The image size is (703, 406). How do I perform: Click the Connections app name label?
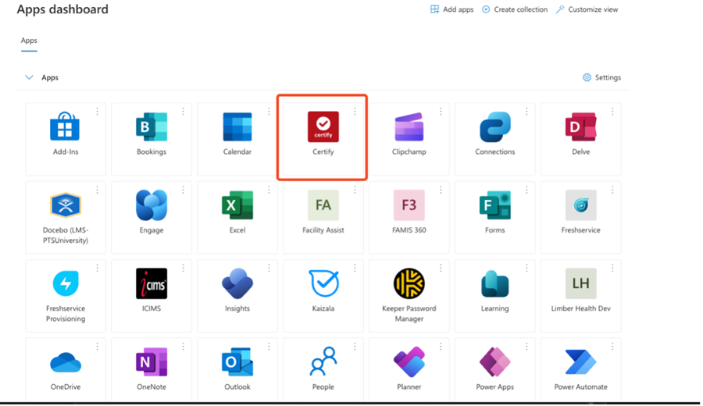click(x=495, y=151)
